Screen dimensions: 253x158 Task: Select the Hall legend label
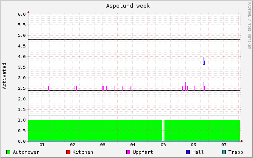(x=198, y=152)
